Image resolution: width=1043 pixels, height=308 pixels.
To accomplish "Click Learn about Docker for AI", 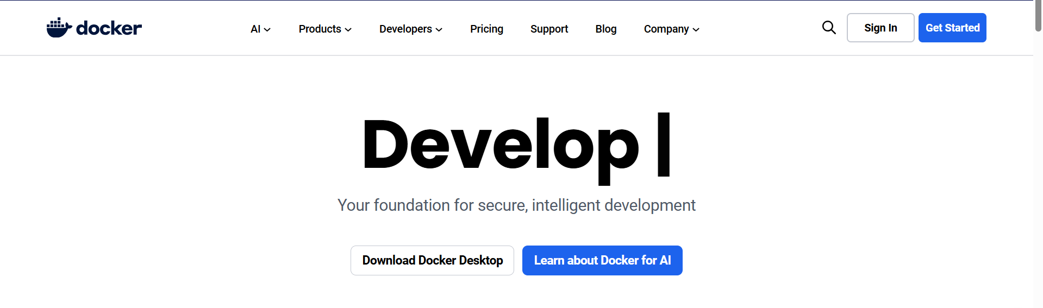I will click(x=602, y=260).
